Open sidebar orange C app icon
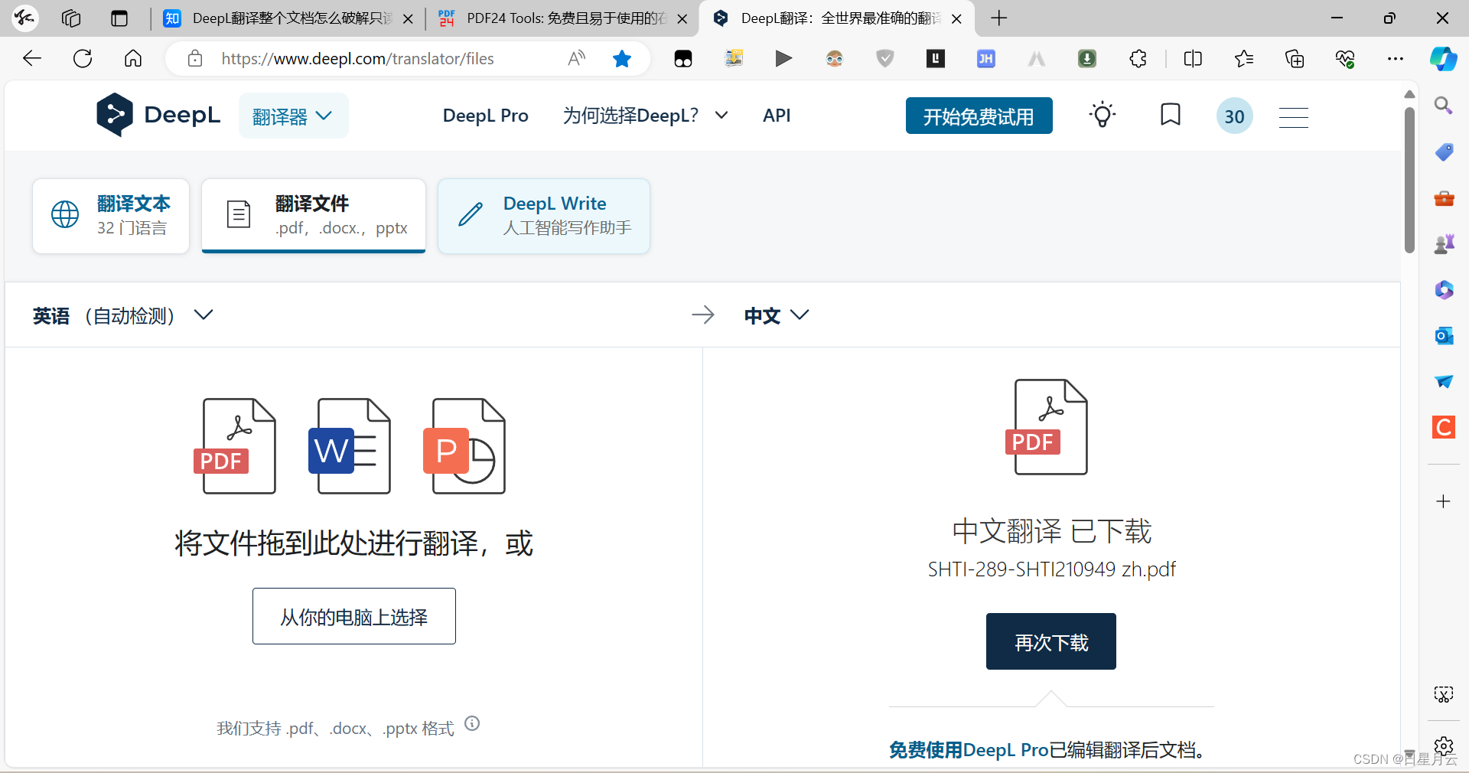The image size is (1469, 773). [1444, 427]
